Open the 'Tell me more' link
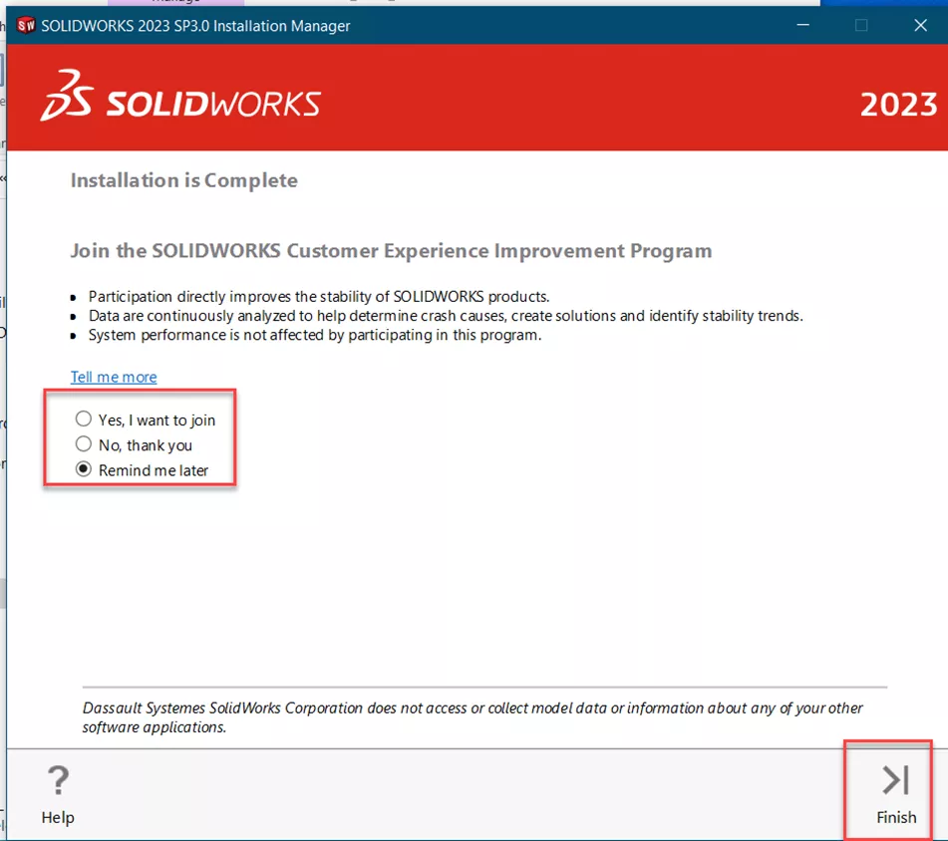Image resolution: width=948 pixels, height=841 pixels. pyautogui.click(x=114, y=377)
